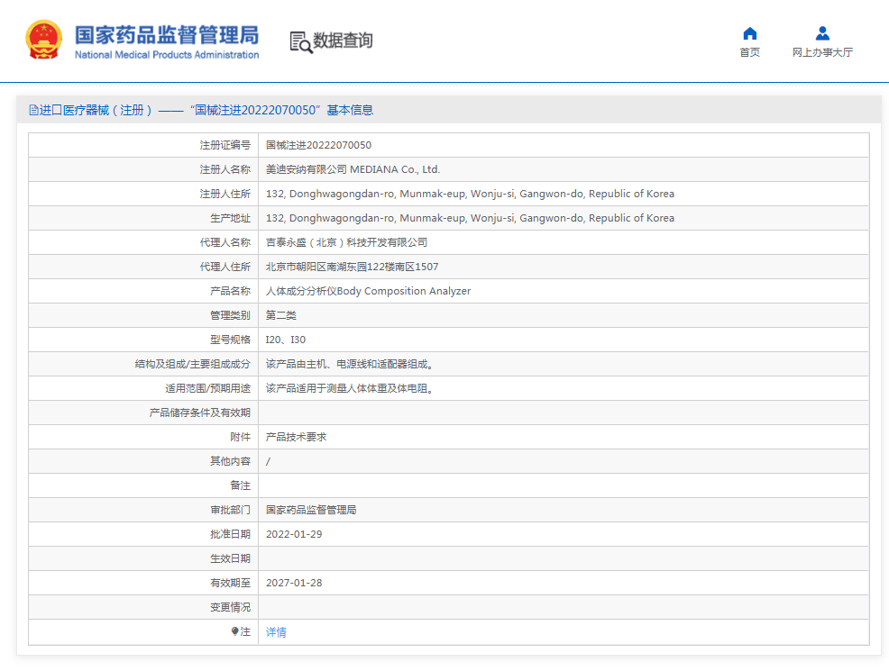Click the expiry date 2027-01-28

coord(294,583)
